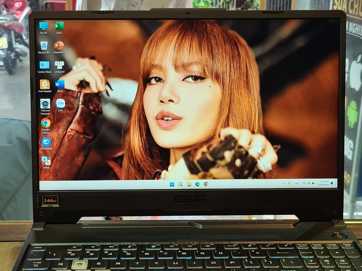Select the Word desktop shortcut

pyautogui.click(x=60, y=86)
